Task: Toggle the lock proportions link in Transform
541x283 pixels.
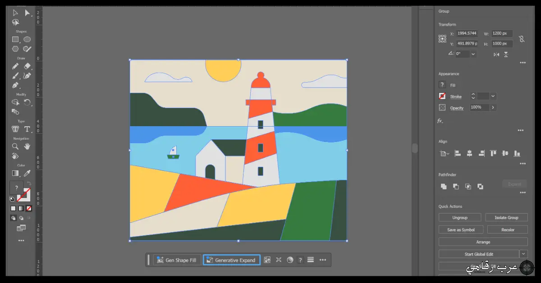Action: point(522,39)
